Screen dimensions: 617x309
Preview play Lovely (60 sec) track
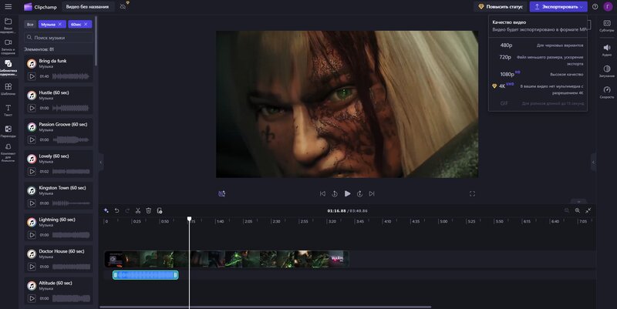click(x=32, y=171)
